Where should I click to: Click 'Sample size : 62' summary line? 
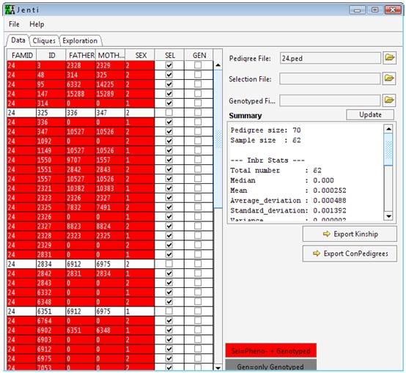265,140
